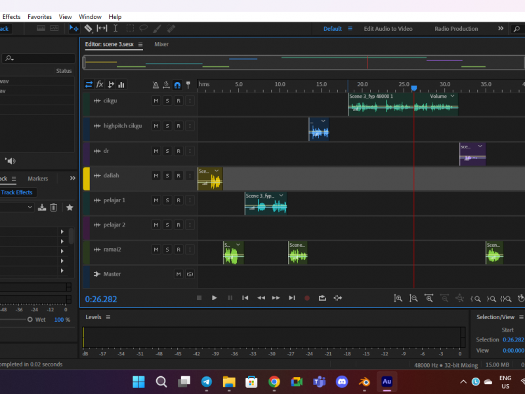Open the FX view of tracks
The image size is (525, 394).
tap(100, 85)
